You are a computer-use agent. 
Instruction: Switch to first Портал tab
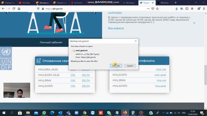8,3
